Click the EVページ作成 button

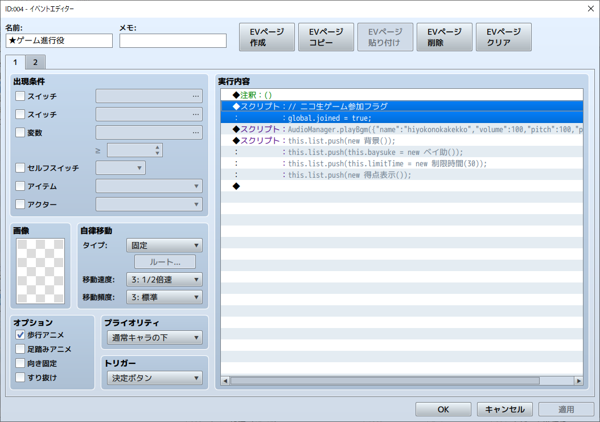267,37
